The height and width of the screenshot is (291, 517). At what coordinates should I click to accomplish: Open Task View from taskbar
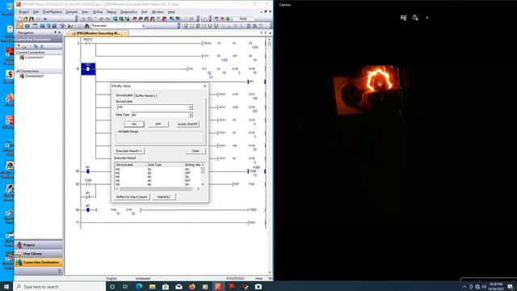[x=125, y=286]
